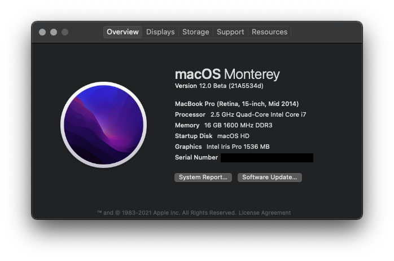
Task: Close the About This Mac window
Action: pos(42,32)
